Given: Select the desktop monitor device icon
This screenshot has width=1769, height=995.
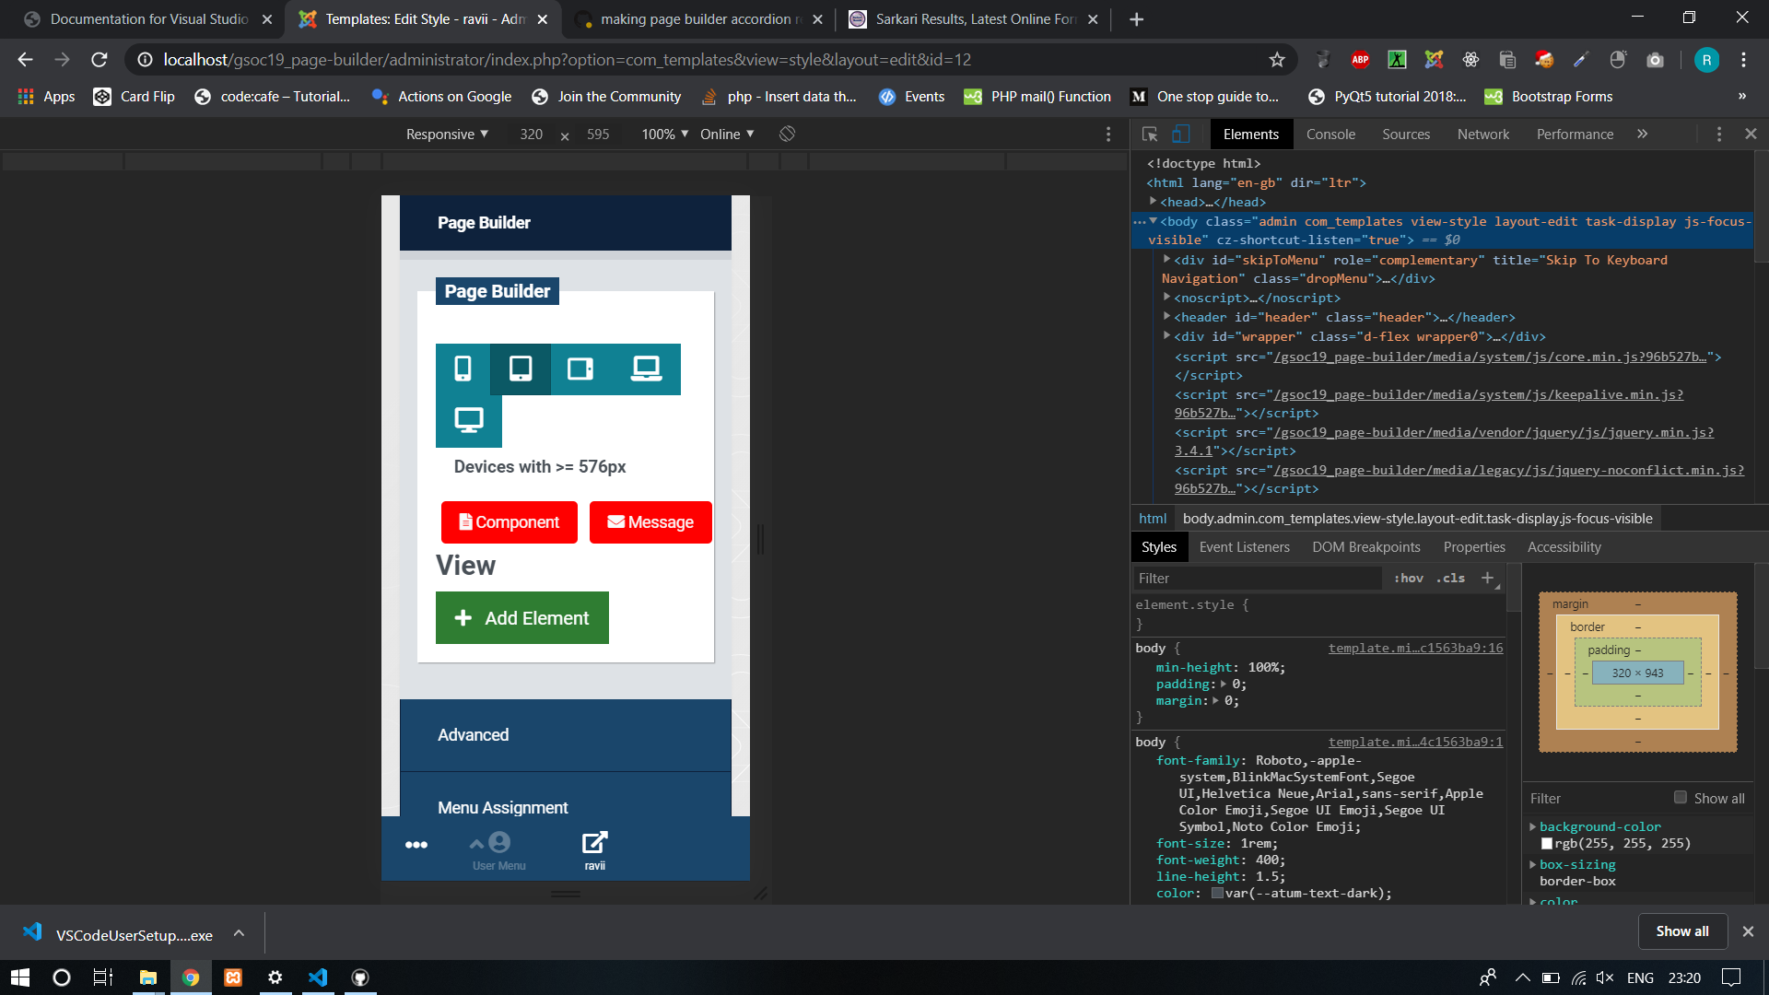Looking at the screenshot, I should pyautogui.click(x=468, y=420).
